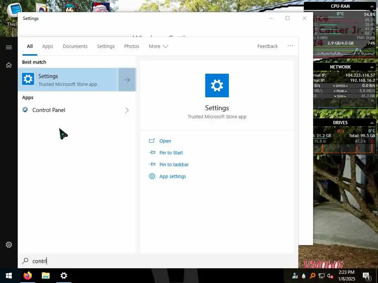Click the 'Total: 99.5 GB' drive text
This screenshot has width=378, height=283.
pos(362,136)
